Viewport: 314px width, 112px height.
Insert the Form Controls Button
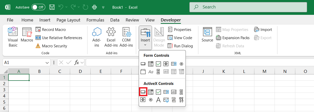143,64
